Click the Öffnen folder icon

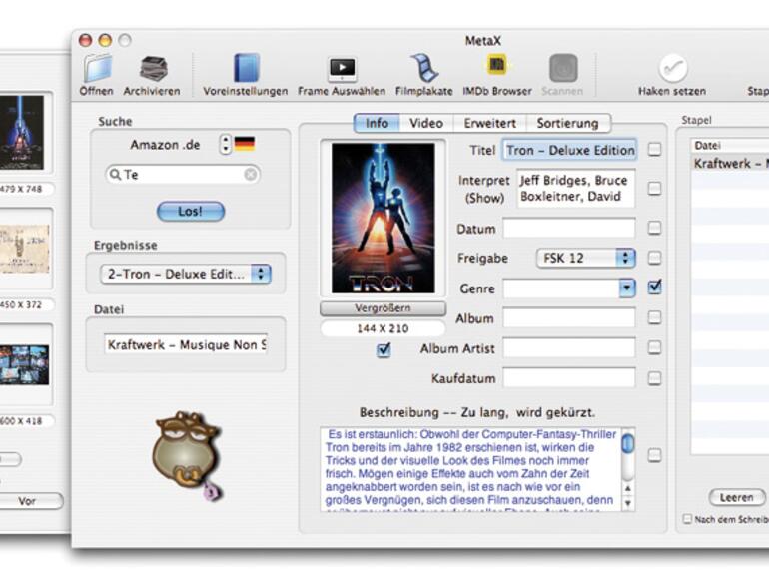[97, 69]
